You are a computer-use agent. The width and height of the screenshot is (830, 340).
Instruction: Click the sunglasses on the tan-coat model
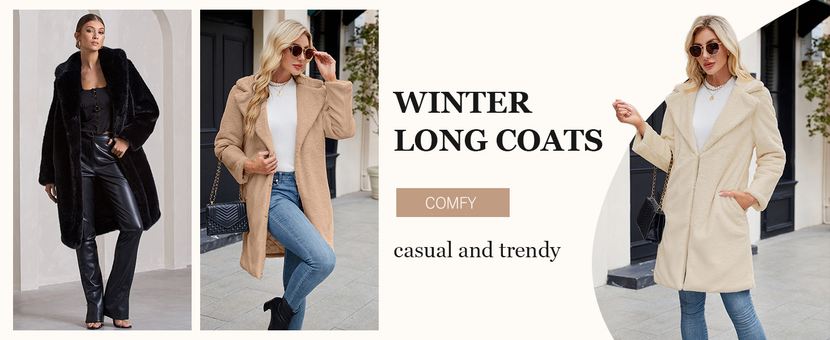(x=300, y=52)
